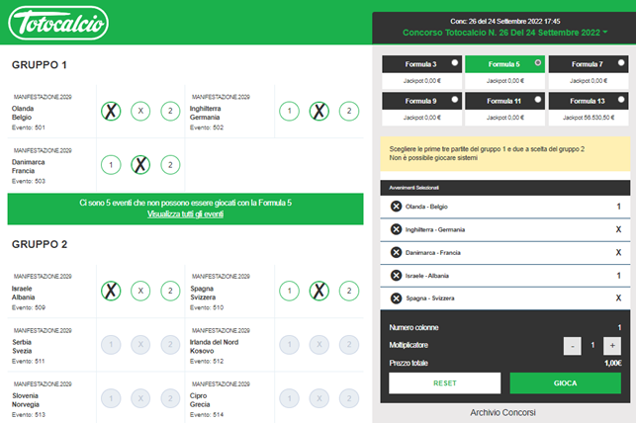Remove Olanda - Belgio from selected events

pyautogui.click(x=397, y=207)
